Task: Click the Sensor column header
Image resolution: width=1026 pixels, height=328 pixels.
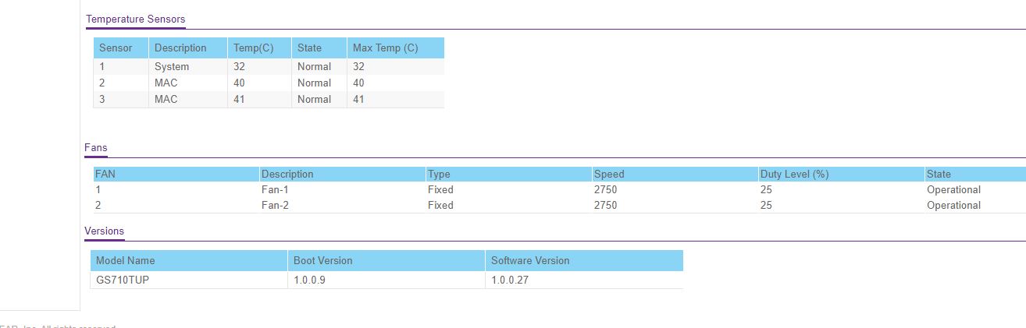Action: coord(116,48)
